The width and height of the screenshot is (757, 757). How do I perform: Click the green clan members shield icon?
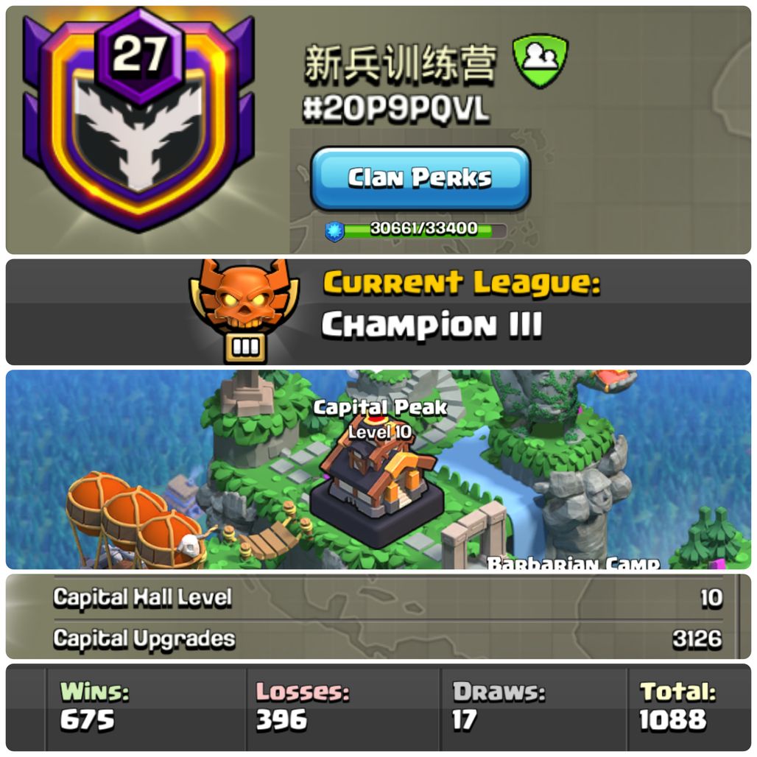point(541,61)
